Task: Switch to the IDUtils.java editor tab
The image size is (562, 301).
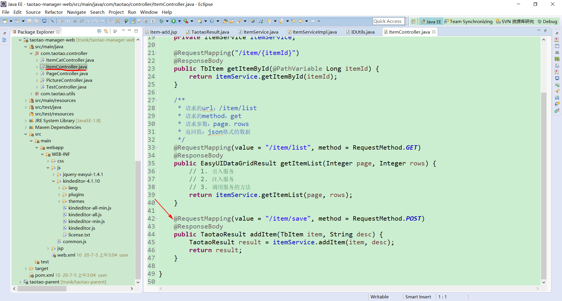Action: (x=361, y=32)
